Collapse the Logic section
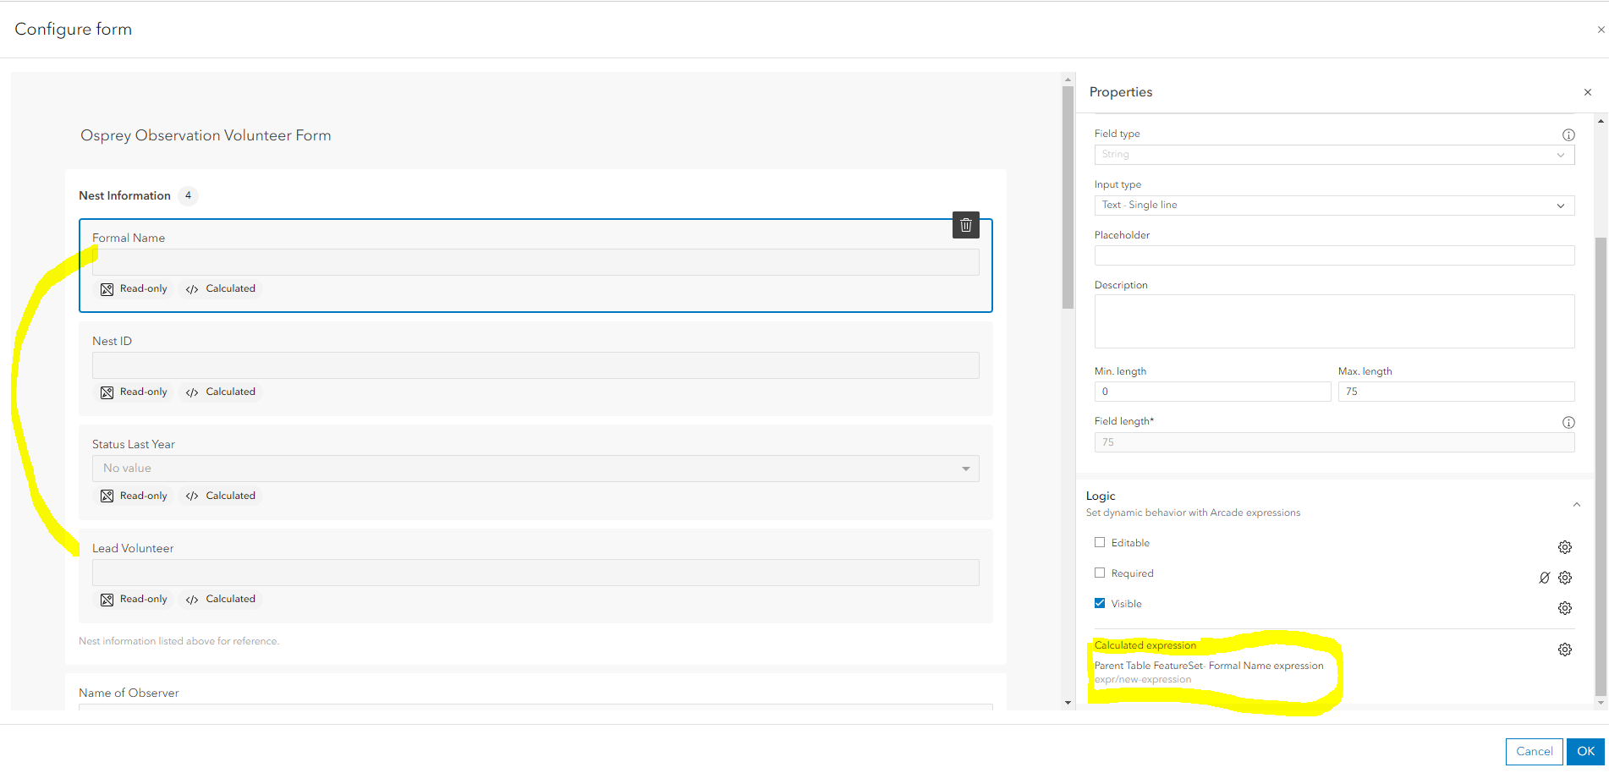The image size is (1609, 773). 1576,504
